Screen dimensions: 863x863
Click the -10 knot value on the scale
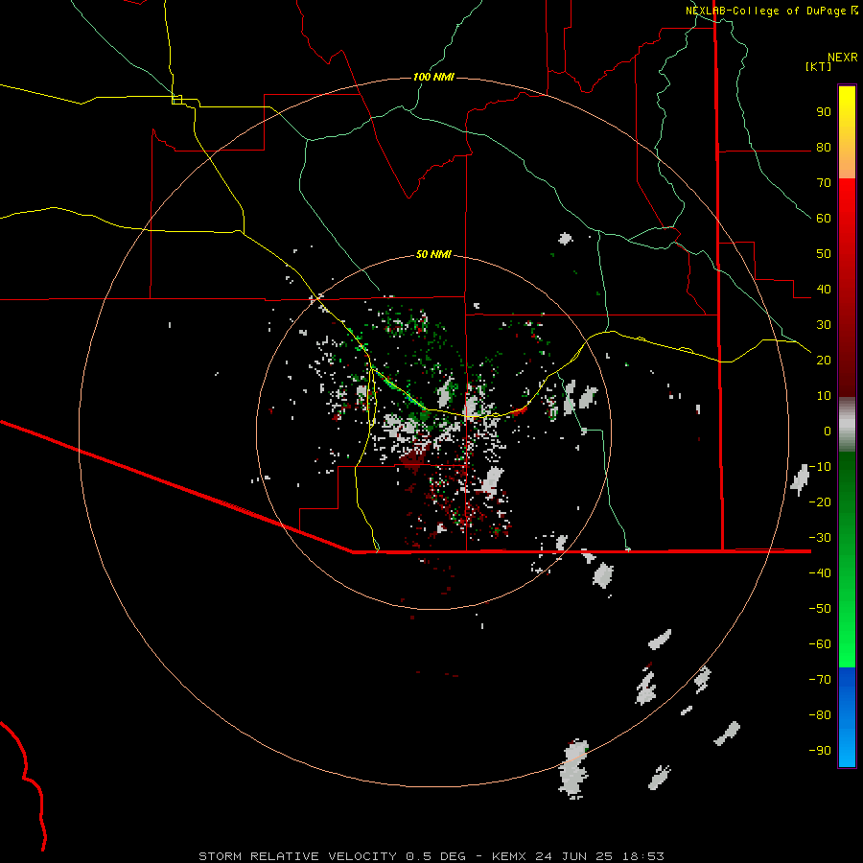tap(820, 467)
